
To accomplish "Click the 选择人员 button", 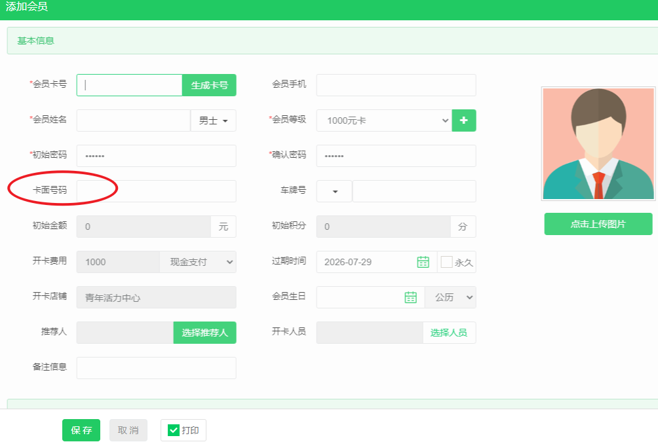I will 449,333.
